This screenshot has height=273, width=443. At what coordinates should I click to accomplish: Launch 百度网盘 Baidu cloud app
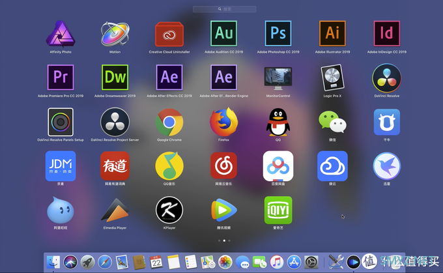(x=278, y=166)
